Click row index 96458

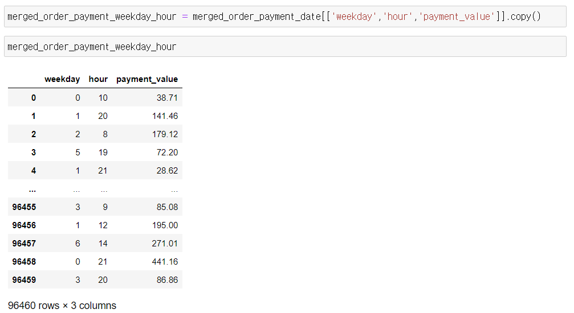point(24,262)
